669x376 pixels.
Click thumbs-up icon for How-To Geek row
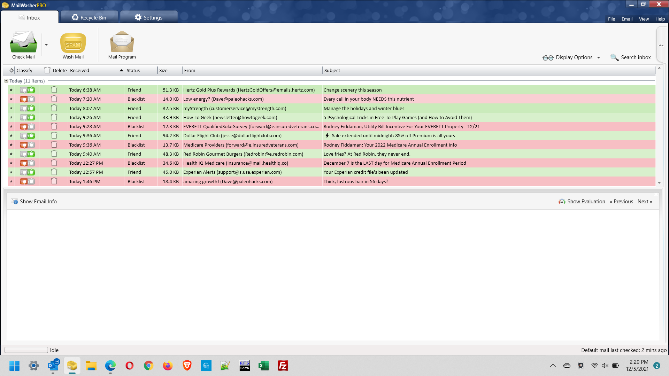[31, 117]
